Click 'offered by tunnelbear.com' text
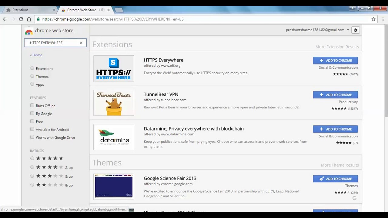 pyautogui.click(x=165, y=100)
